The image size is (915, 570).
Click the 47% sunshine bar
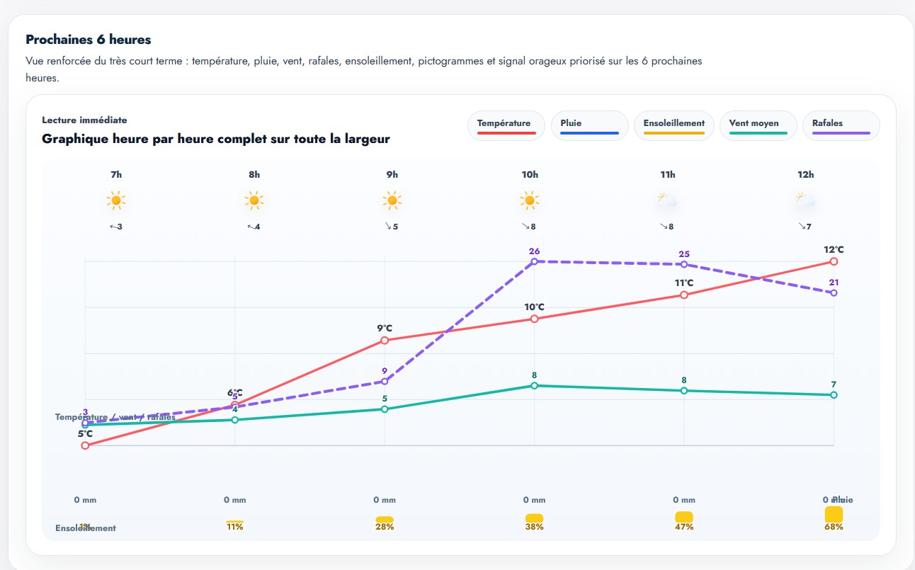click(684, 517)
